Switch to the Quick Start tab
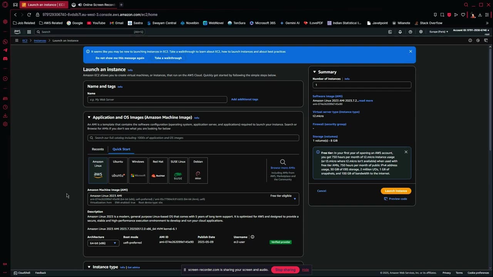This screenshot has width=493, height=277. pos(121,149)
